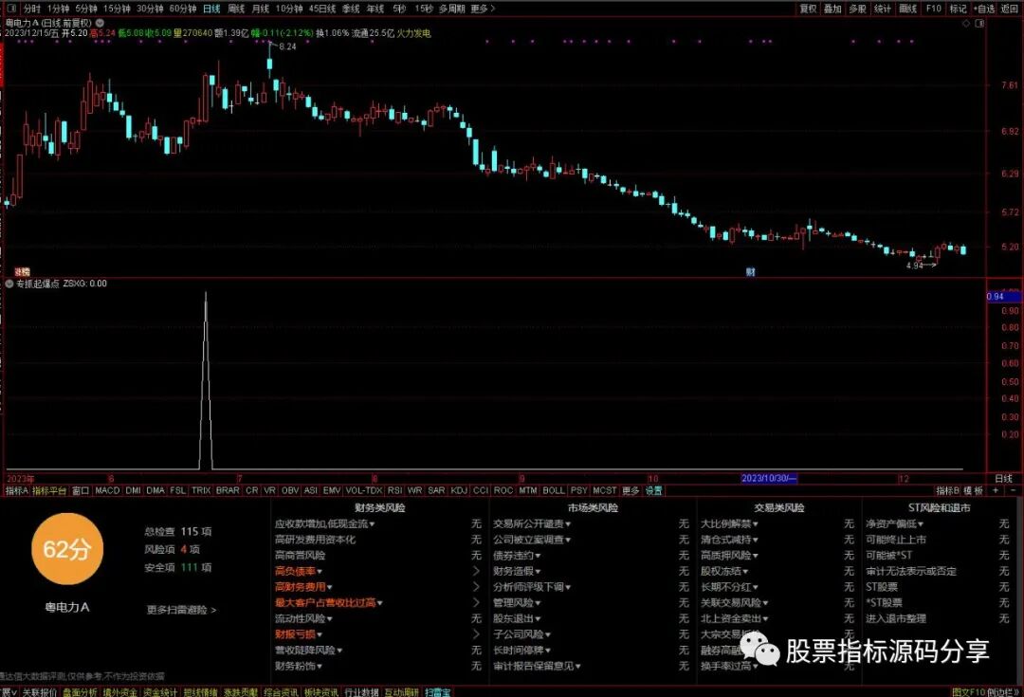Open 扫雷宝 bottom tab
1024x697 pixels.
[437, 691]
